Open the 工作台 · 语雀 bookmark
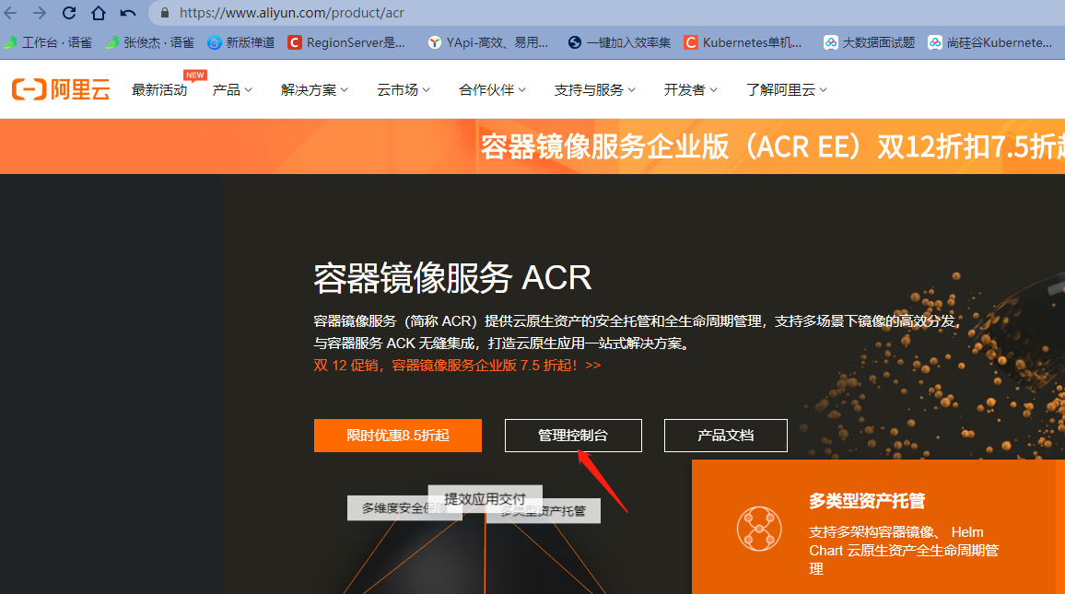This screenshot has height=594, width=1065. tap(48, 42)
